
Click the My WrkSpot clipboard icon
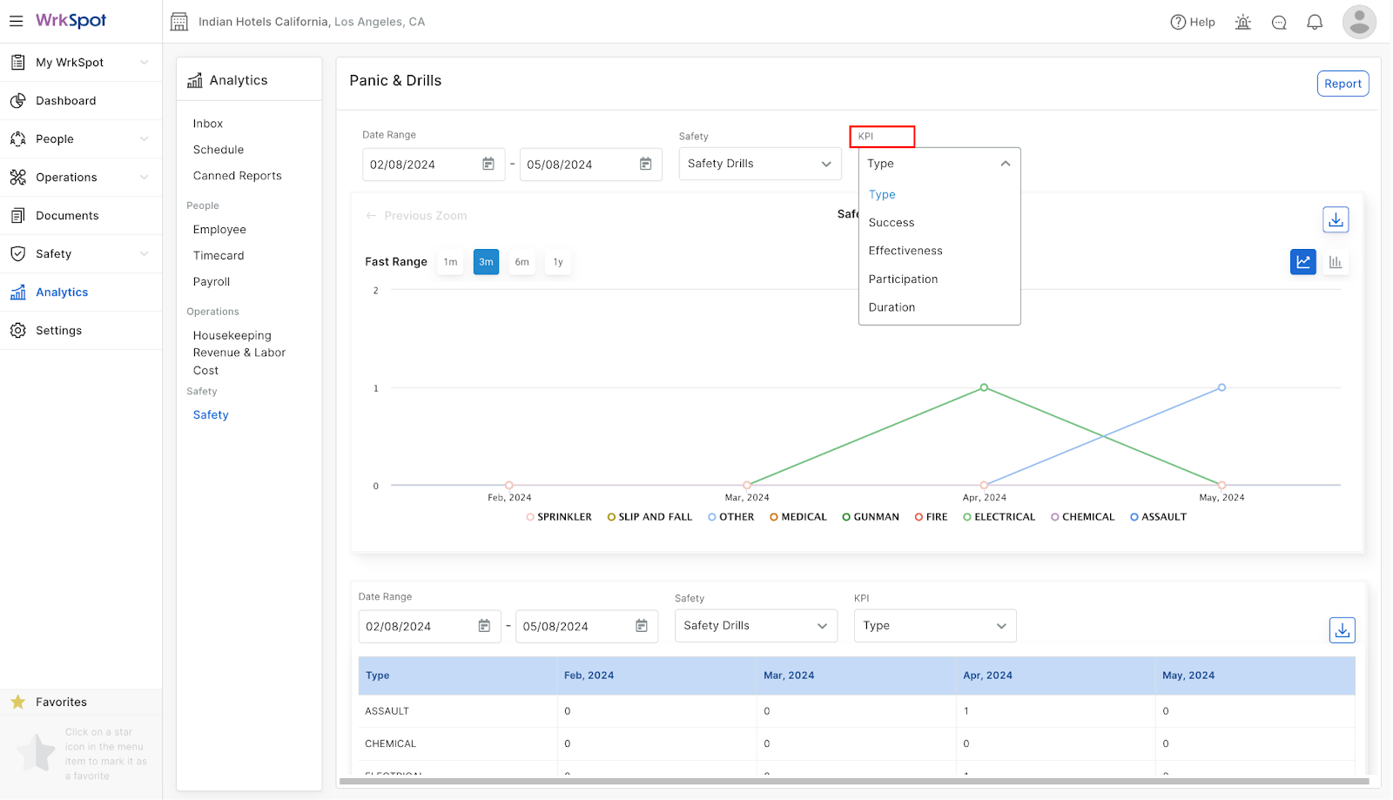tap(17, 62)
